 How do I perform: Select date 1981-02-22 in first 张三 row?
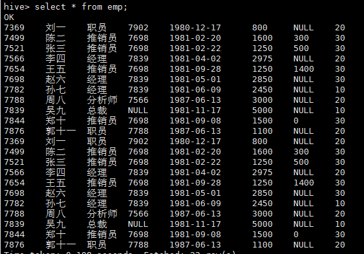click(195, 48)
